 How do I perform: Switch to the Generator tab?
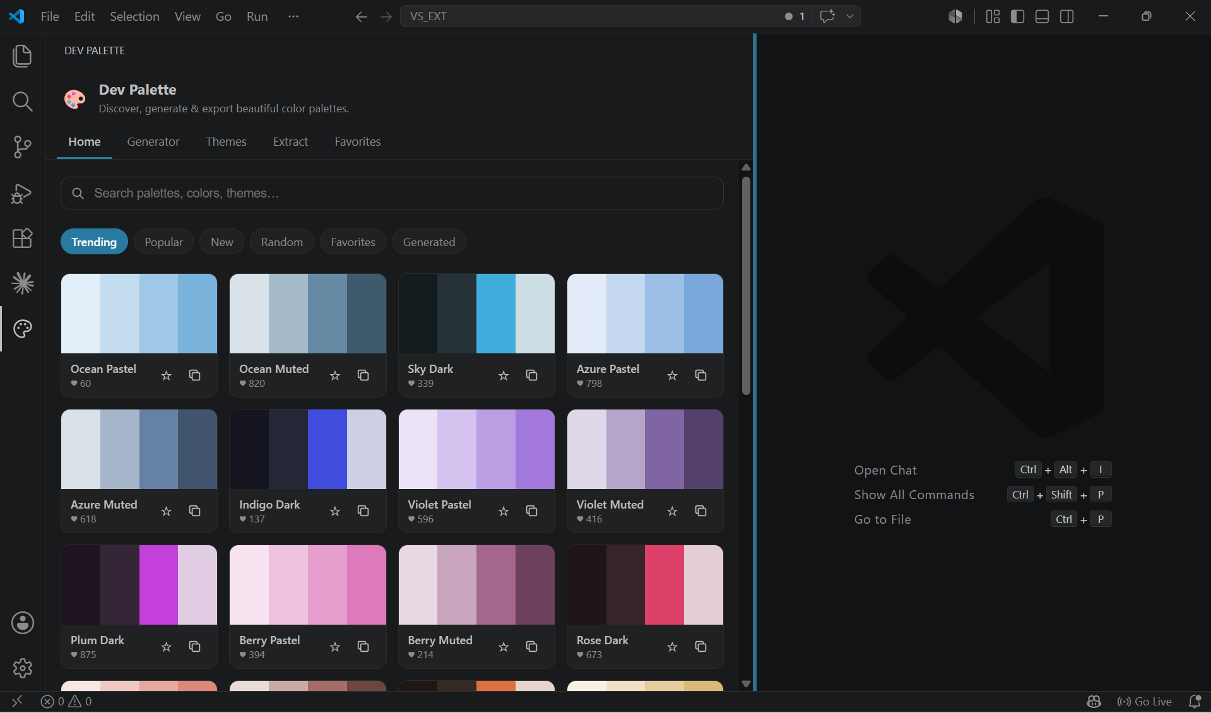tap(153, 141)
